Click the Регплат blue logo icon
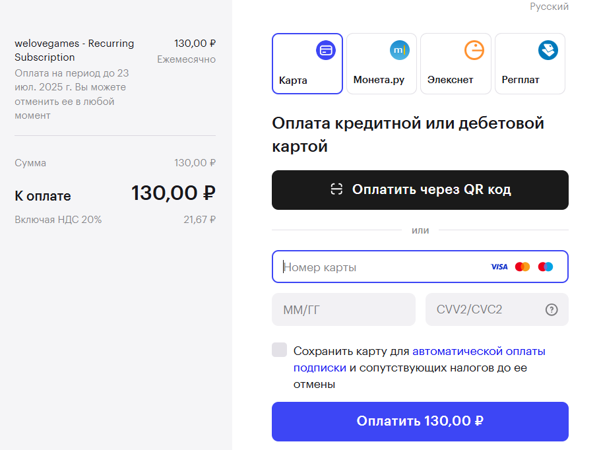 [x=548, y=50]
